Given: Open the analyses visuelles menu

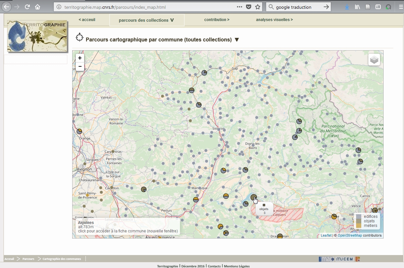Looking at the screenshot, I should [x=274, y=20].
